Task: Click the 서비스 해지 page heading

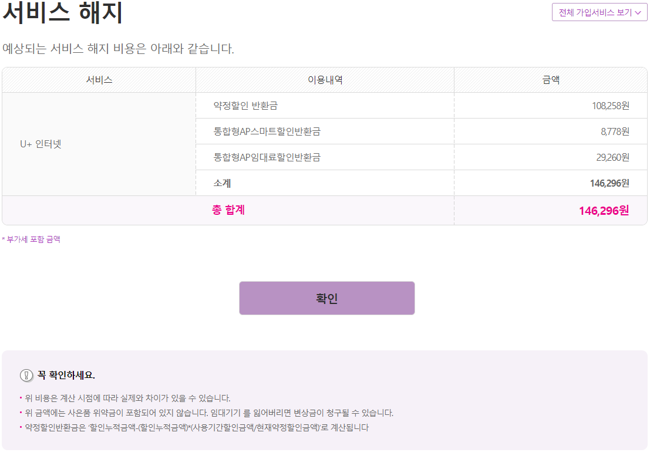Action: click(x=63, y=13)
